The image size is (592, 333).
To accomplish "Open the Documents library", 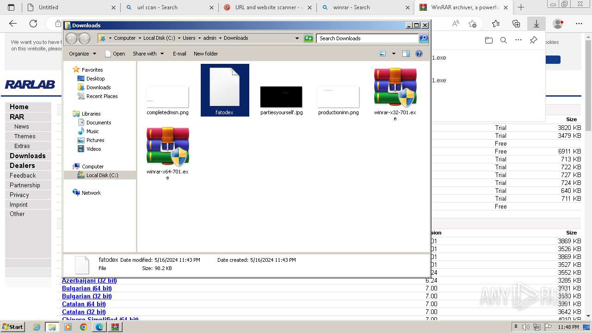I will tap(99, 123).
